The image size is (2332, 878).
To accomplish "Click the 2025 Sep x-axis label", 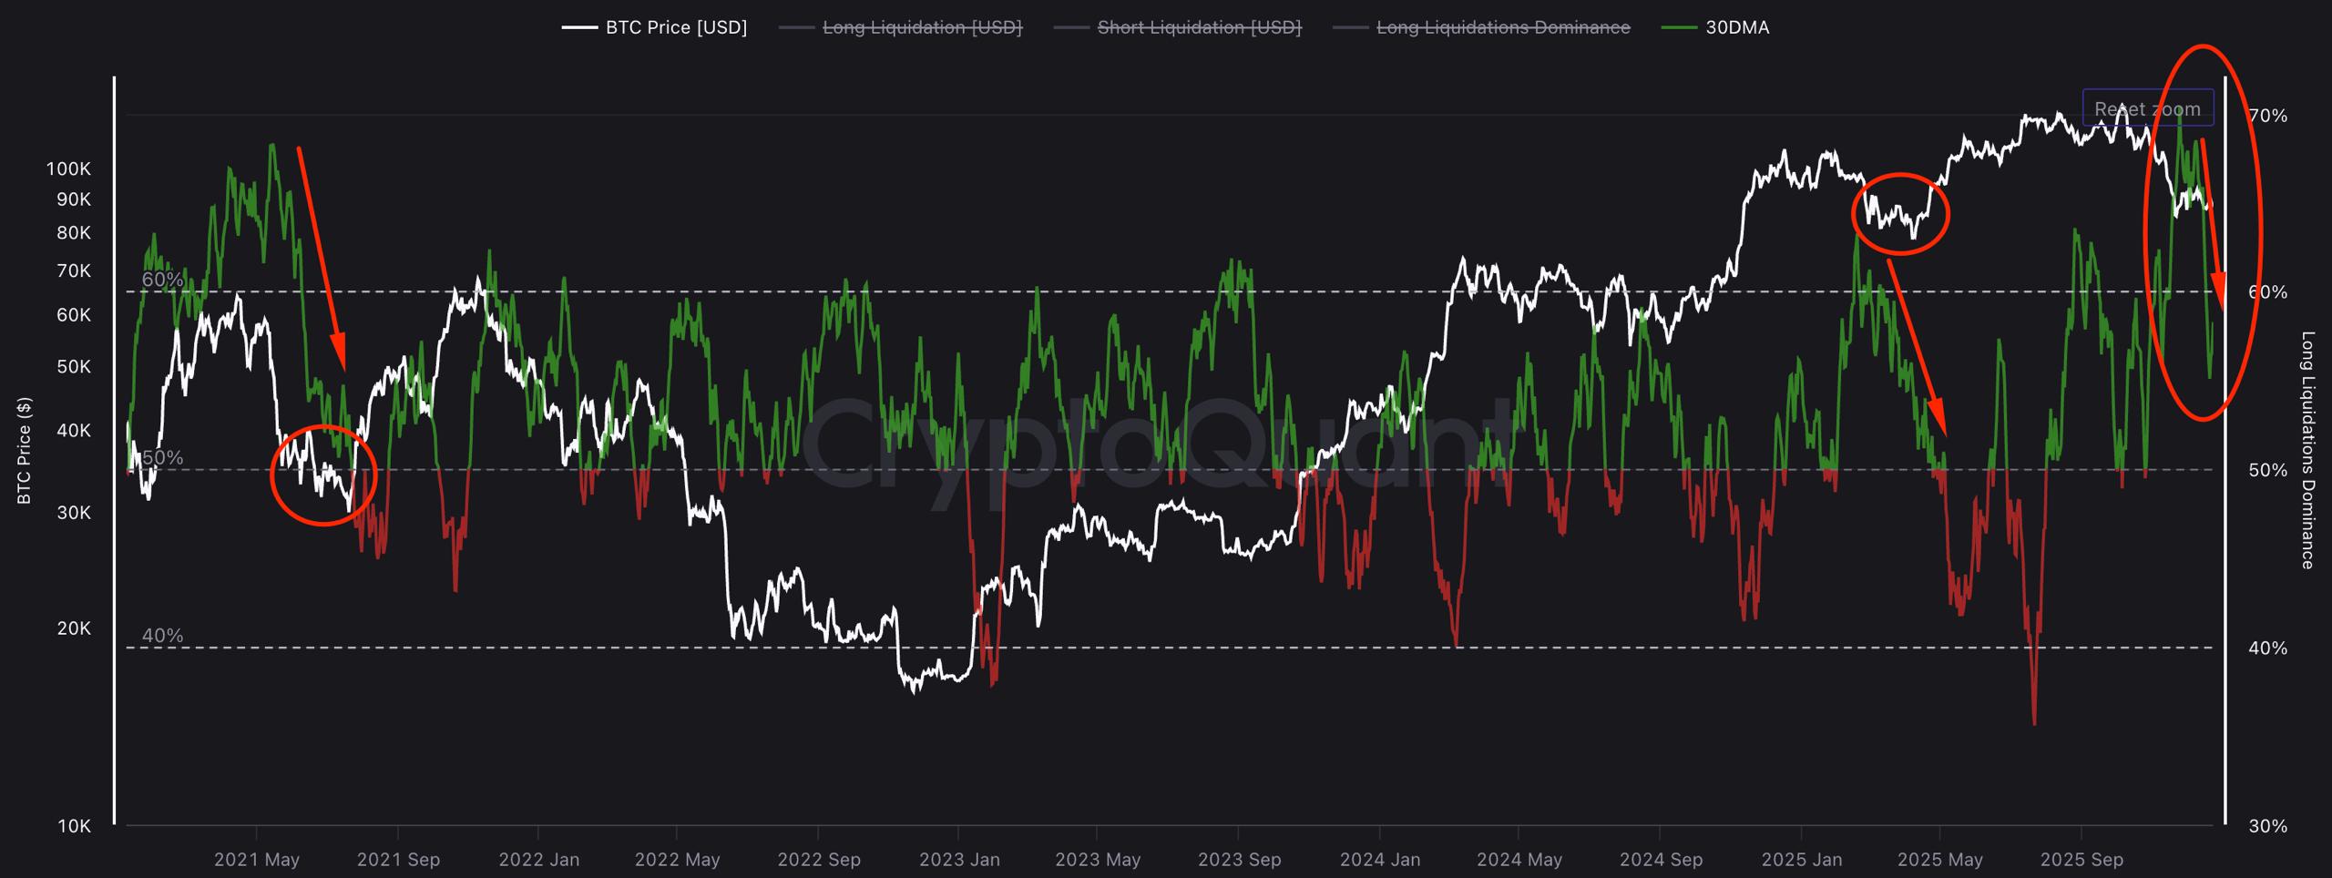I will coord(2081,859).
